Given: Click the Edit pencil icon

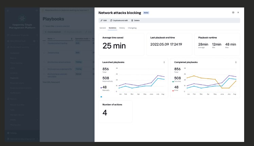Looking at the screenshot, I should pos(101,20).
